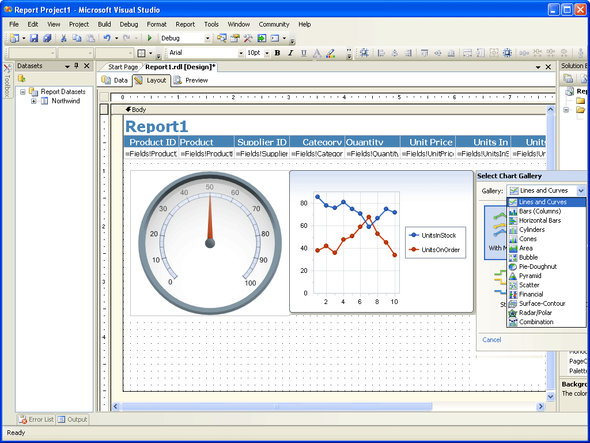Save the current report file
590x443 pixels.
[34, 38]
